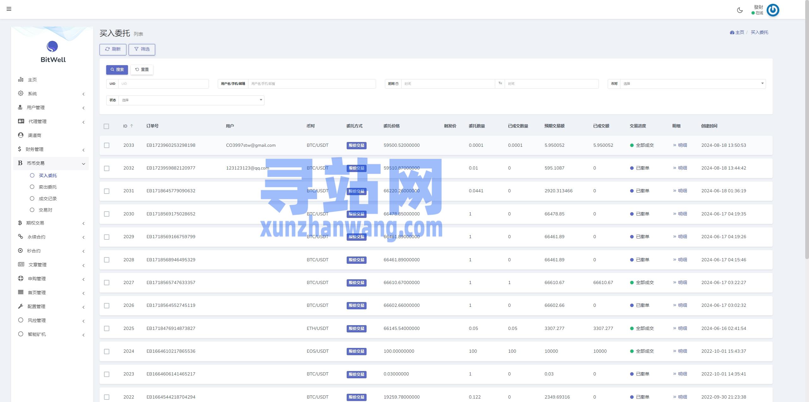Expand the 期权交易 menu chevron
809x402 pixels.
pos(83,223)
